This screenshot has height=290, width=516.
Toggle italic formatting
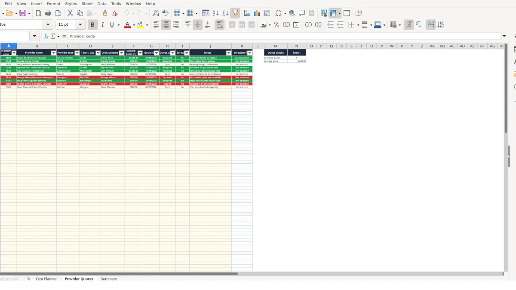(x=102, y=25)
